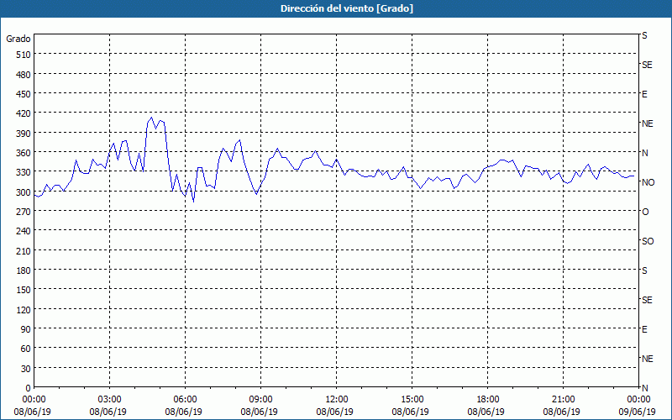Click the 21:00 time axis label
The width and height of the screenshot is (672, 420).
[563, 399]
